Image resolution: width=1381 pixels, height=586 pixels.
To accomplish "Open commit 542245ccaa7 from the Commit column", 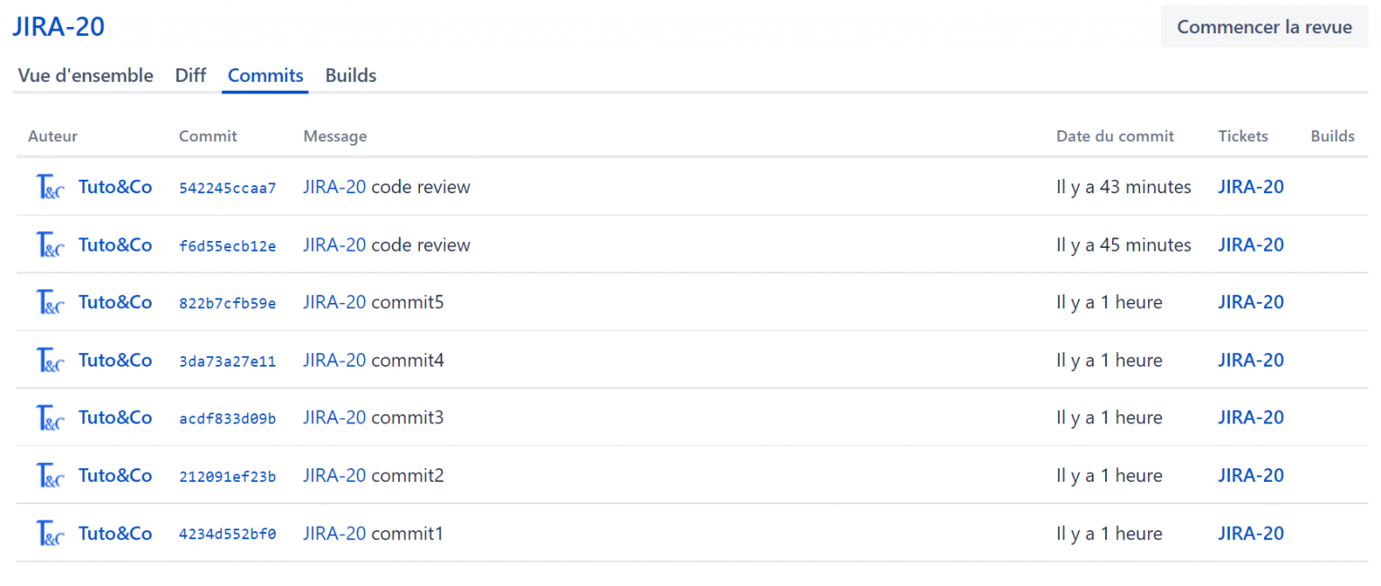I will 227,187.
